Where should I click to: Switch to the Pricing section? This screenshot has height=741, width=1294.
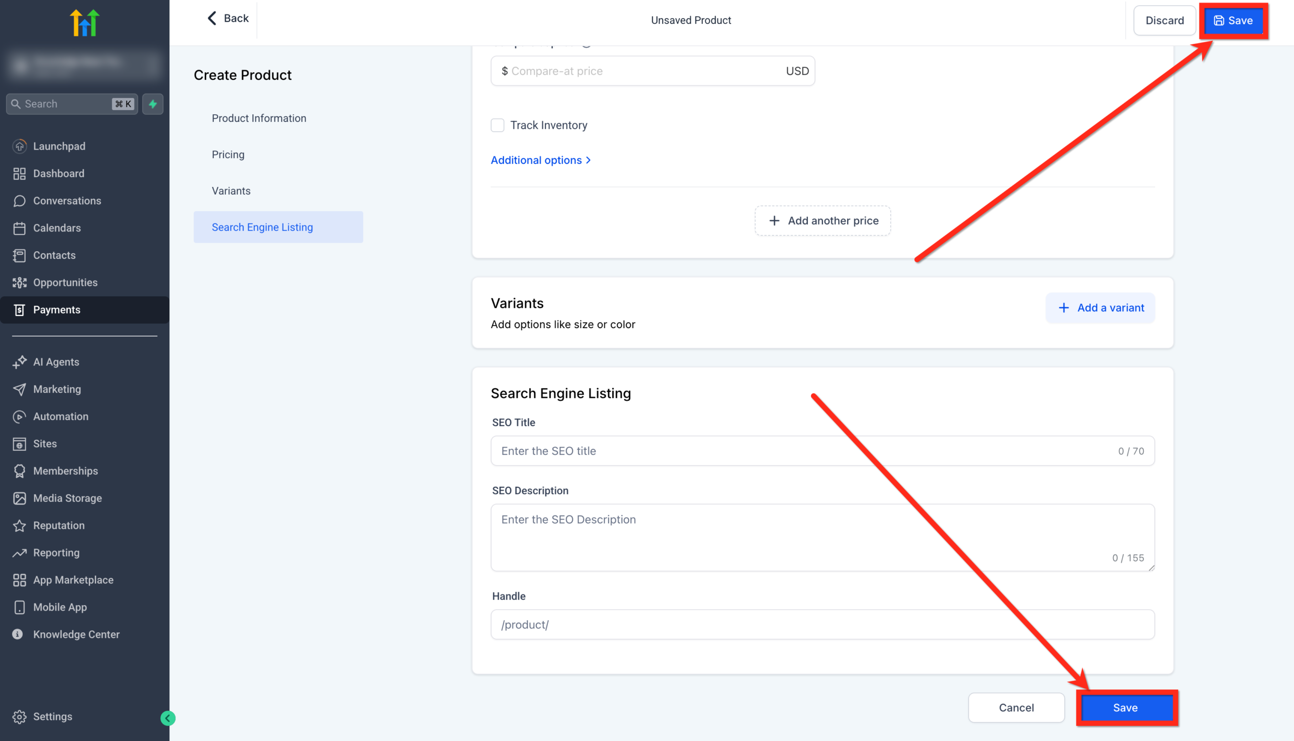tap(228, 154)
